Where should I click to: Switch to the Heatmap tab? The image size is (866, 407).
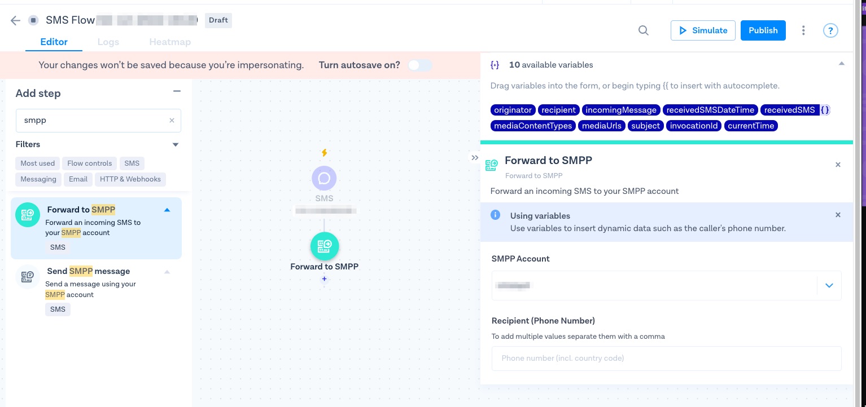pyautogui.click(x=170, y=42)
